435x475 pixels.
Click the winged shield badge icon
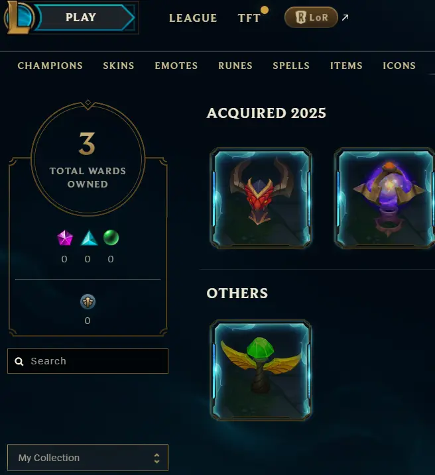tap(88, 301)
